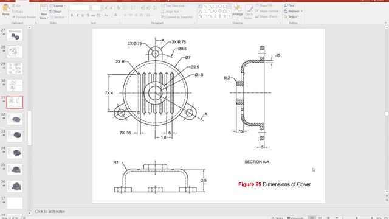The image size is (389, 219).
Task: Click Shape Outline
Action: pyautogui.click(x=267, y=11)
